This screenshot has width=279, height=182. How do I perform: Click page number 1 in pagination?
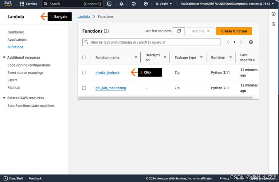pyautogui.click(x=234, y=42)
